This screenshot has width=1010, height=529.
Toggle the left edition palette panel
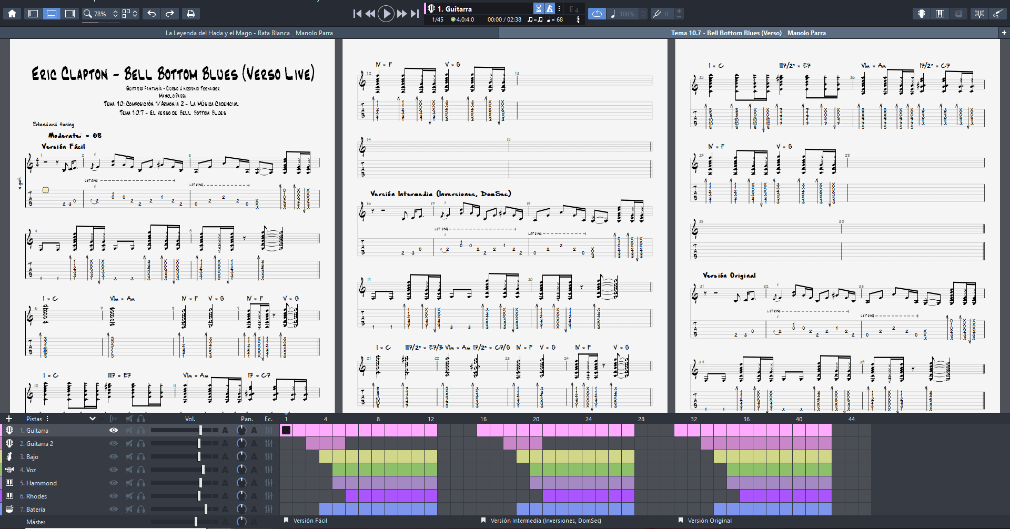pos(33,14)
